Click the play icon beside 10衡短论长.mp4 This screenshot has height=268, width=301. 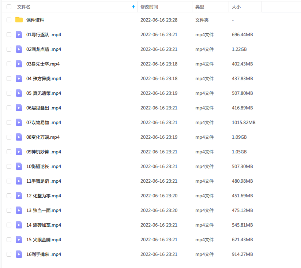coord(19,166)
